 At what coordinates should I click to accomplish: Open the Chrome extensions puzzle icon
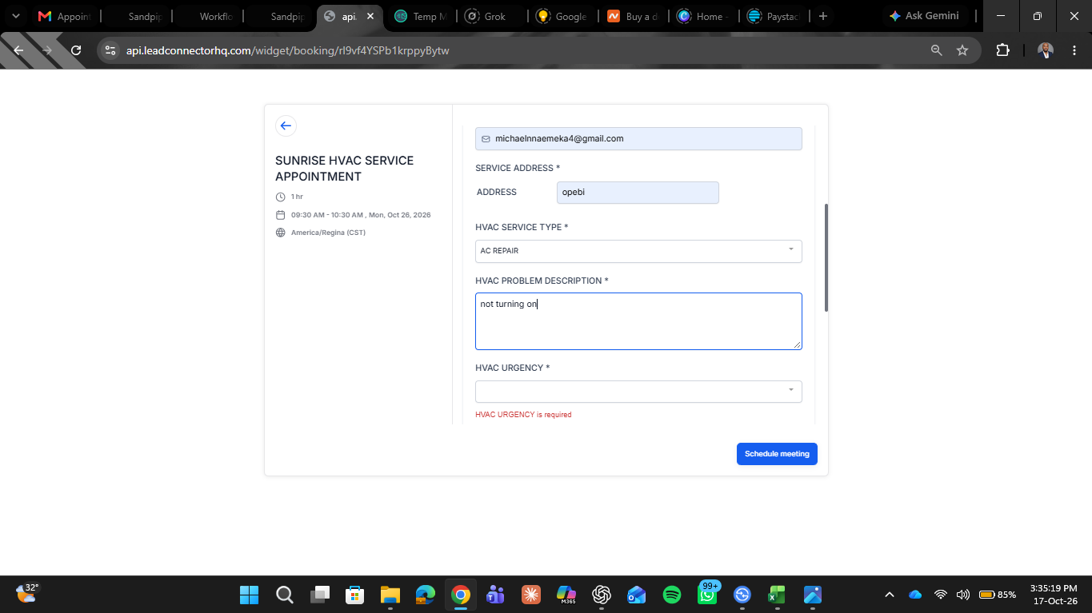point(1002,50)
